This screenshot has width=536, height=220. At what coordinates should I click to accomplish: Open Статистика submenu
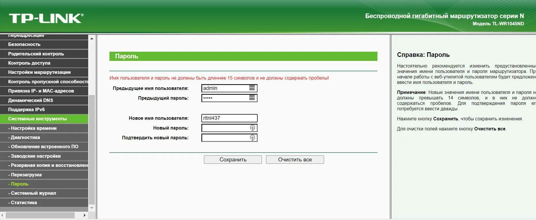44,202
